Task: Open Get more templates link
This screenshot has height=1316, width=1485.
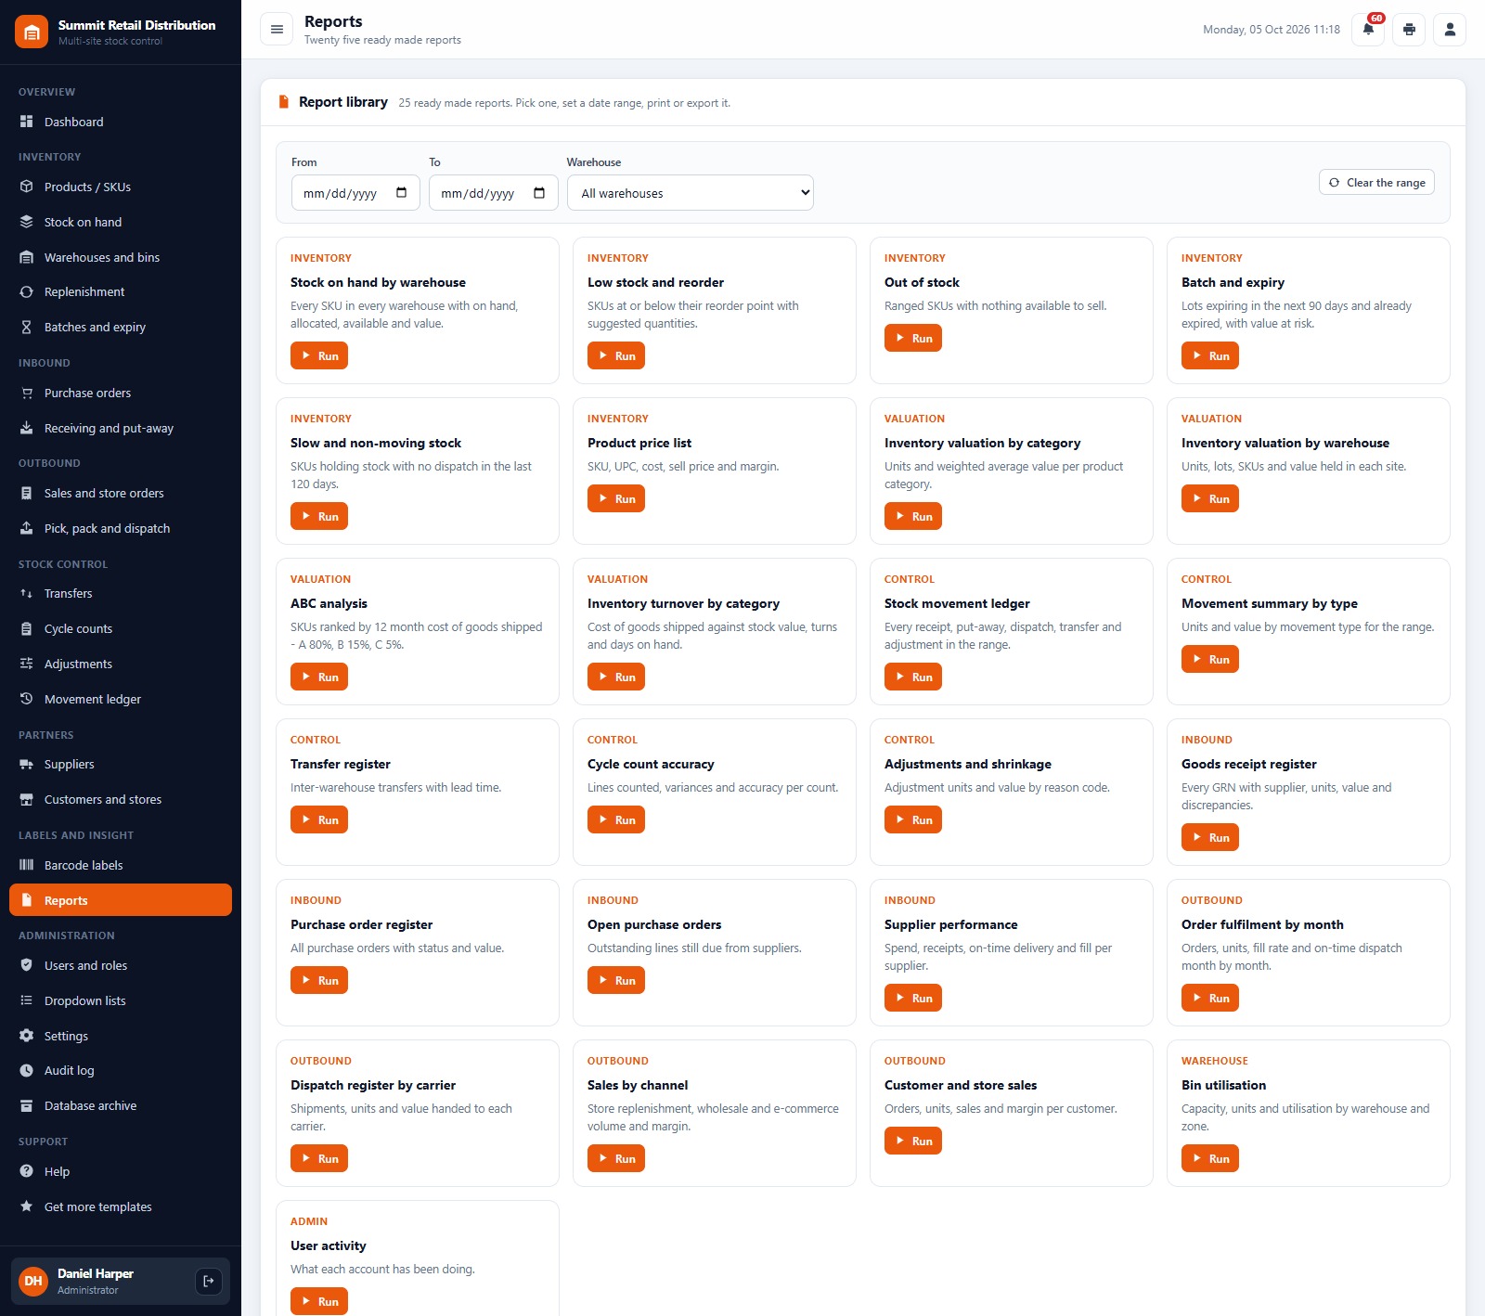Action: tap(121, 1206)
